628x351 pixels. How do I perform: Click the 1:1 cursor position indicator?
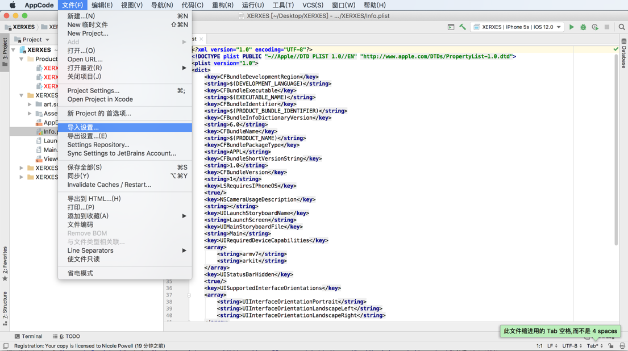tap(539, 346)
